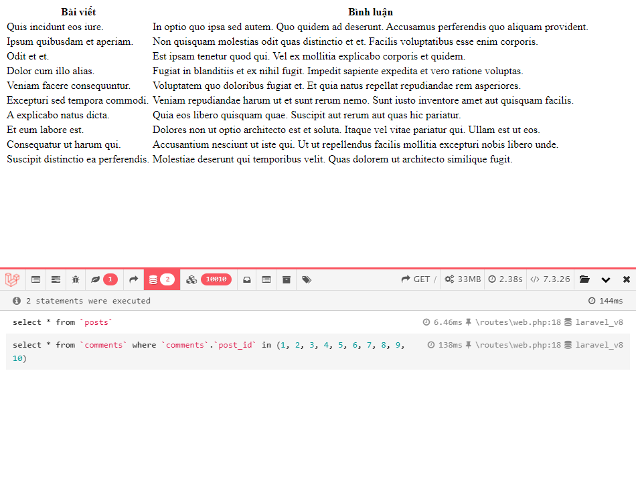Click comment starting 'Veniam repudiandae harum'
Screen dimensions: 636x490
363,100
